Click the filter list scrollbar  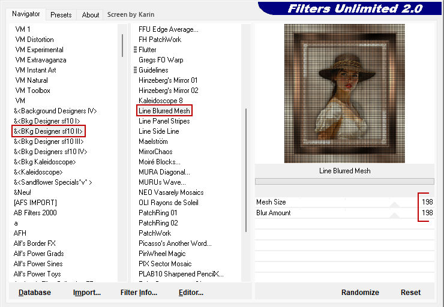pos(245,168)
